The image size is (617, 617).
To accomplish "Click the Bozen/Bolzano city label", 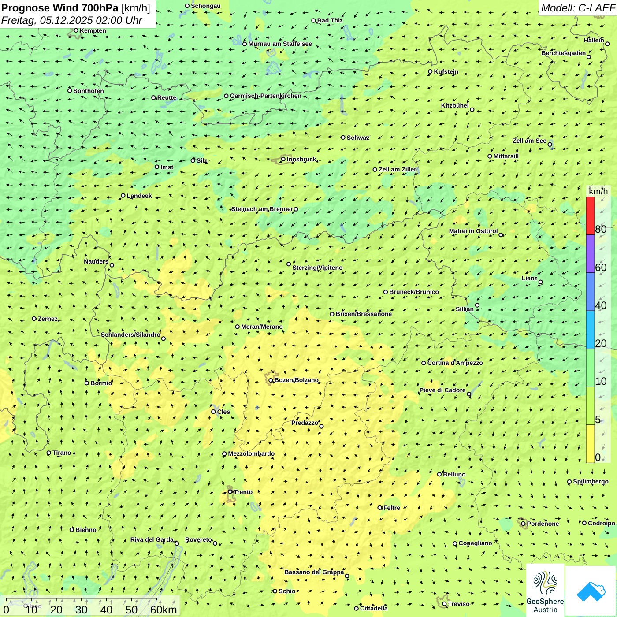I will pos(297,380).
